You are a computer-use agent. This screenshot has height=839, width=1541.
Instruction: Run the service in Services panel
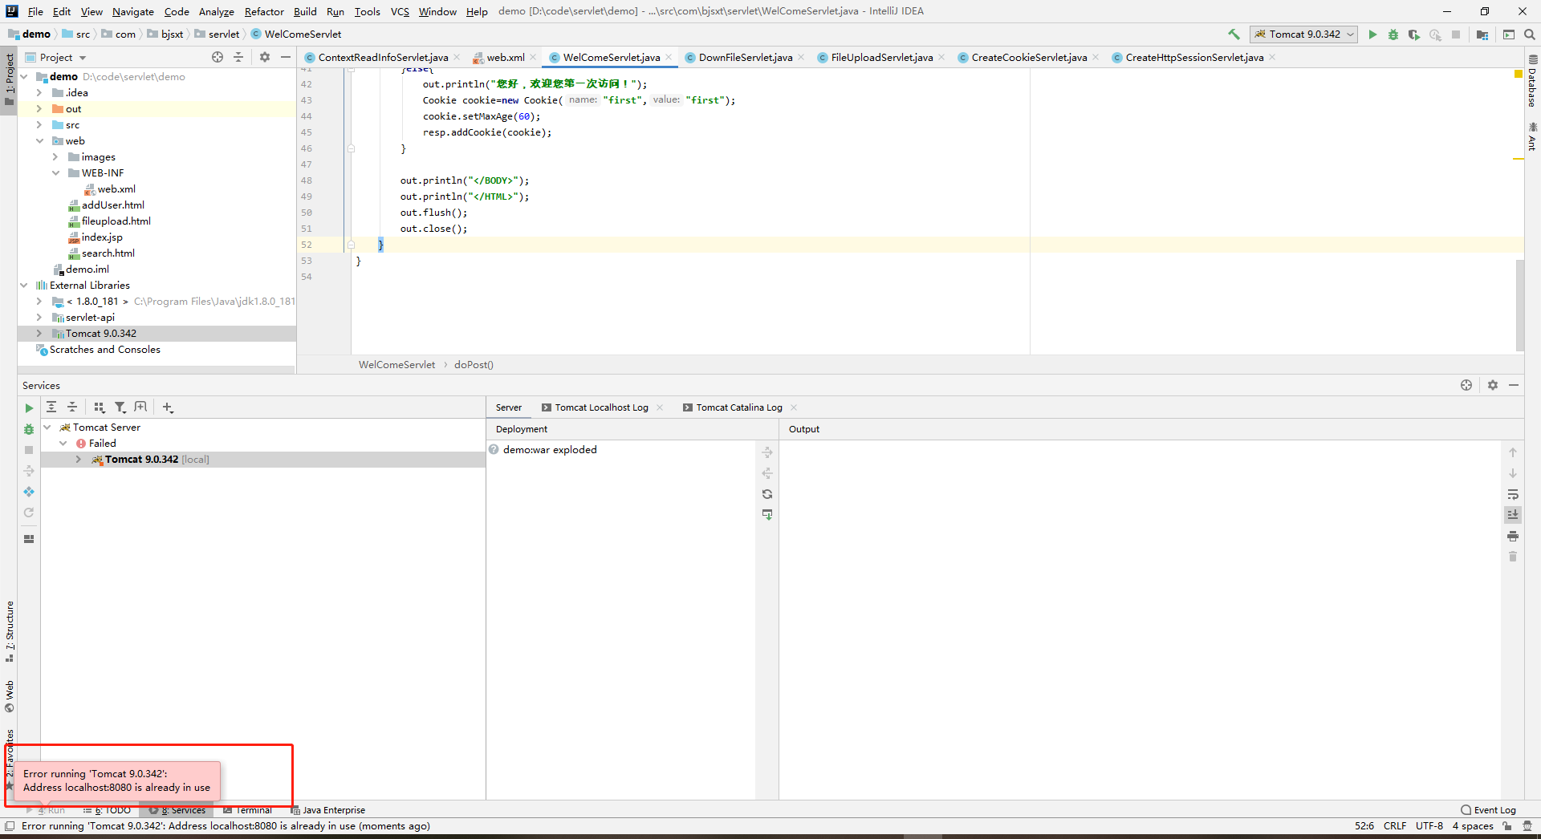pyautogui.click(x=29, y=408)
